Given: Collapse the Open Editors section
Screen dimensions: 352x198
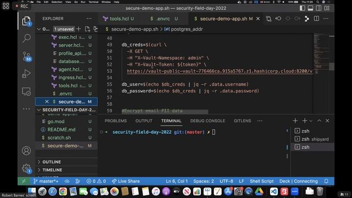Looking at the screenshot, I should [x=39, y=29].
